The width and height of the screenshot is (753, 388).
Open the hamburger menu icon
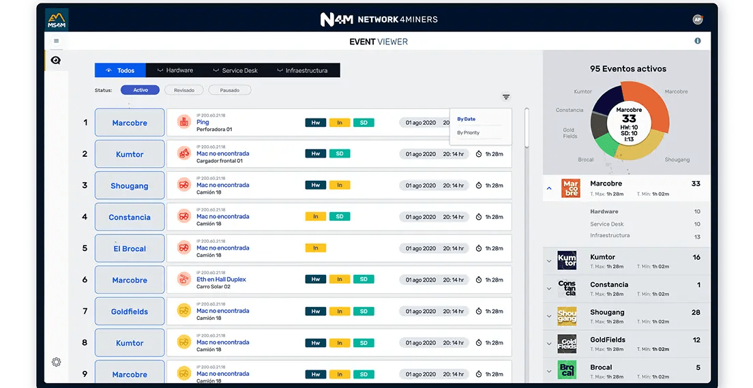56,41
